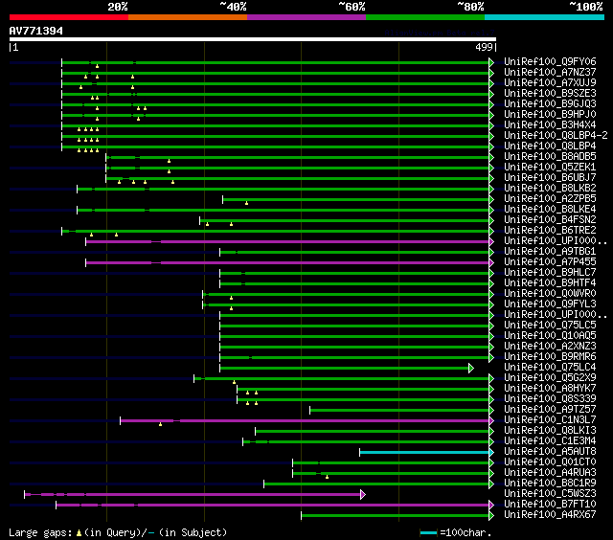Viewport: 613px width, 540px height.
Task: Select the UniRef100_B3H4X4 label
Action: tap(550, 124)
